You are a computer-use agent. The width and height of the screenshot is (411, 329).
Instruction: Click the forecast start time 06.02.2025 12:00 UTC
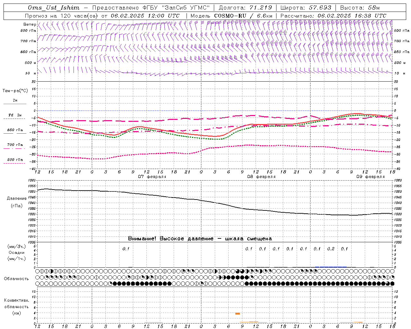point(145,16)
